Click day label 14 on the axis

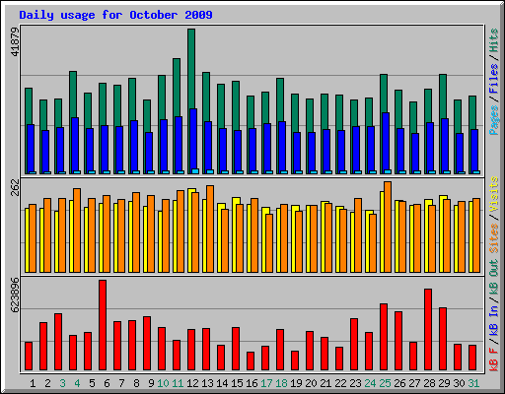pyautogui.click(x=222, y=383)
